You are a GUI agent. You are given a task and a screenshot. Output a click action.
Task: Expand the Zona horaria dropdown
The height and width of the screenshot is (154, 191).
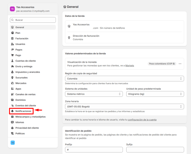[x=124, y=106]
